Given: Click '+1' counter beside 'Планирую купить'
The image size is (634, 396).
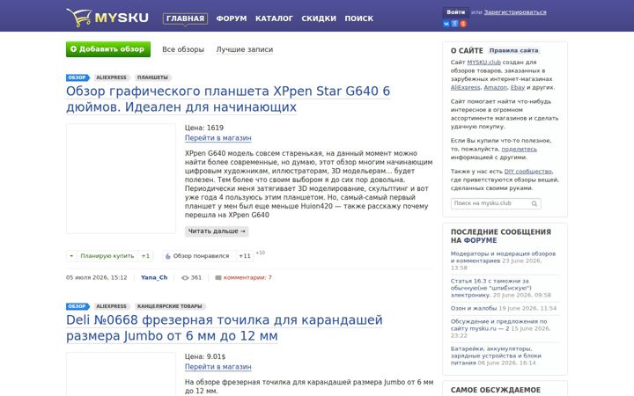Looking at the screenshot, I should 145,256.
